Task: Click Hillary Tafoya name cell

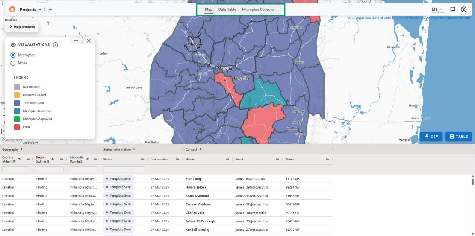Action: [x=196, y=187]
